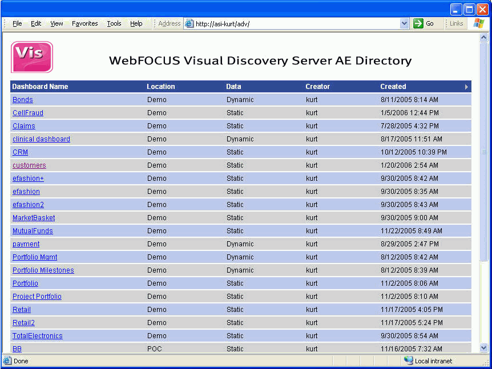Open the Bonds dashboard link
This screenshot has height=369, width=492.
23,100
